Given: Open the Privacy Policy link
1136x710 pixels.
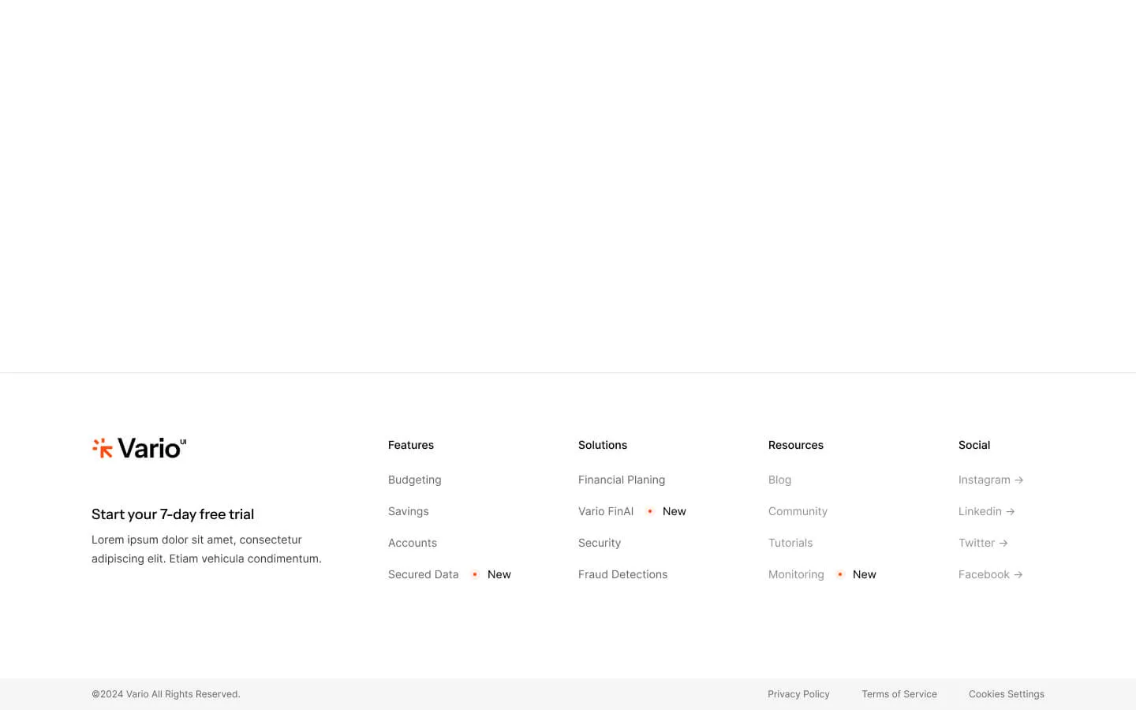Looking at the screenshot, I should click(798, 694).
